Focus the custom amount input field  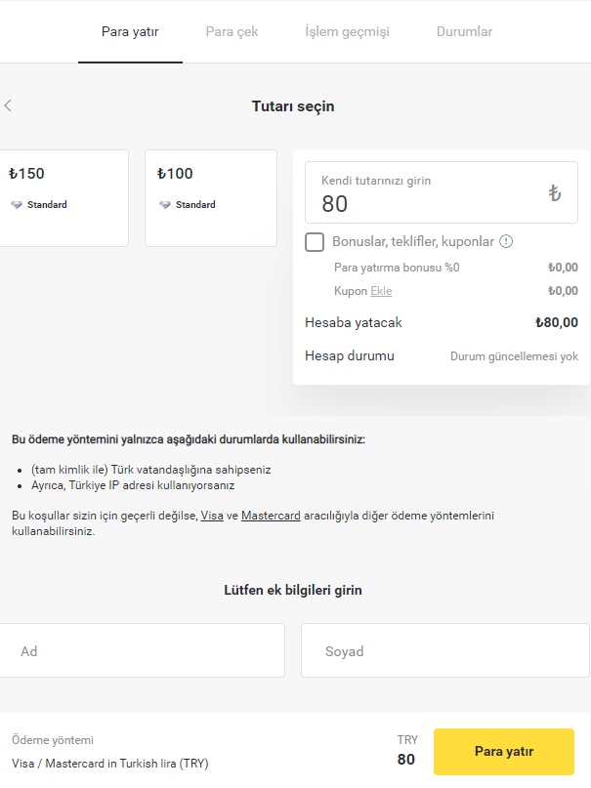tap(430, 203)
